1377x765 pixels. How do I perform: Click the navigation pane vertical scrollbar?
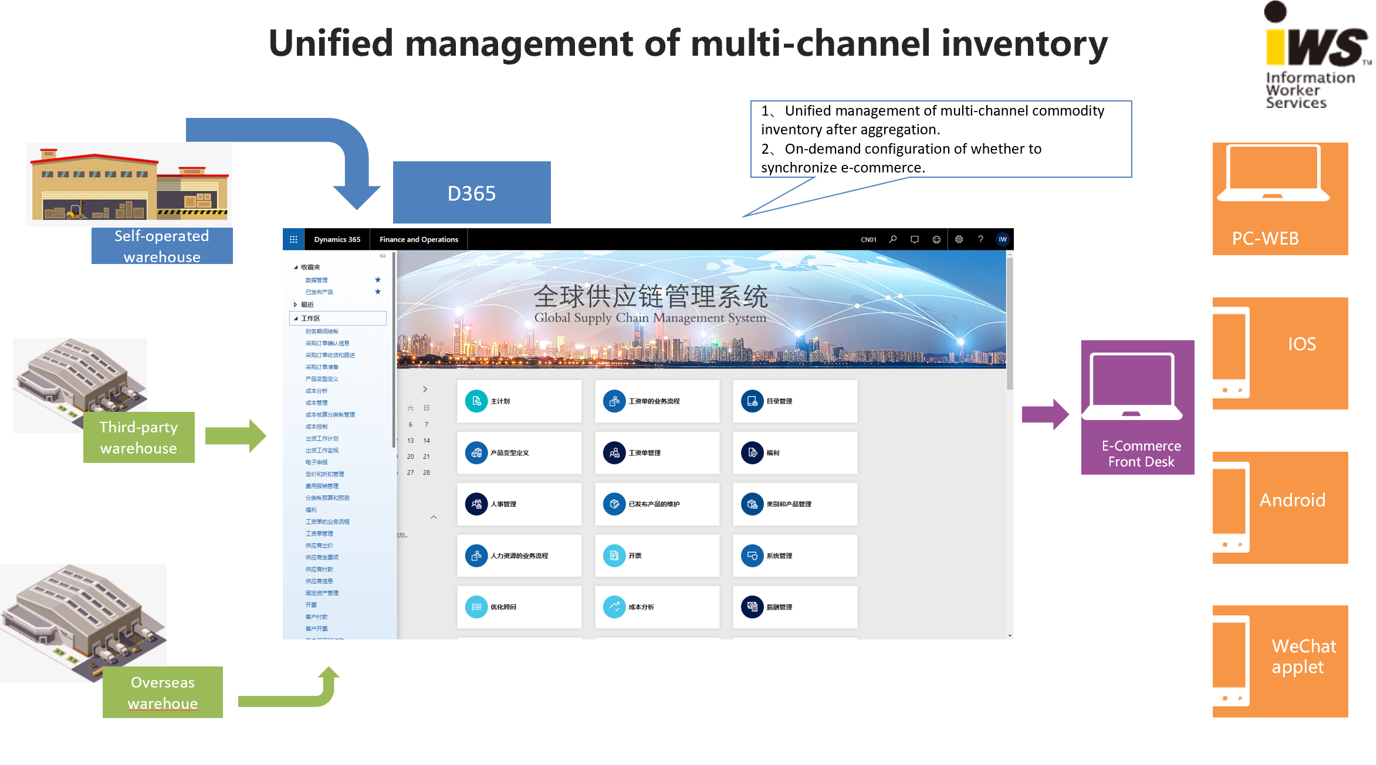pos(394,350)
